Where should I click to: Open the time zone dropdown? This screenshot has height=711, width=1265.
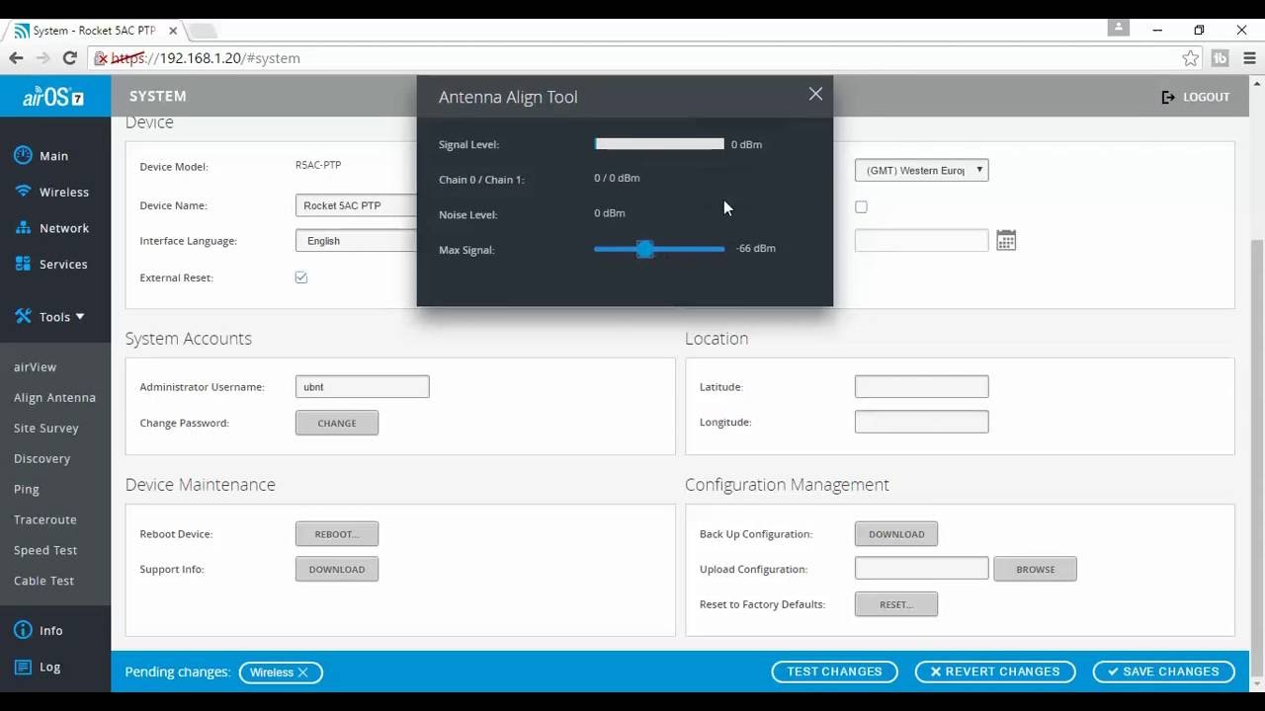coord(921,170)
